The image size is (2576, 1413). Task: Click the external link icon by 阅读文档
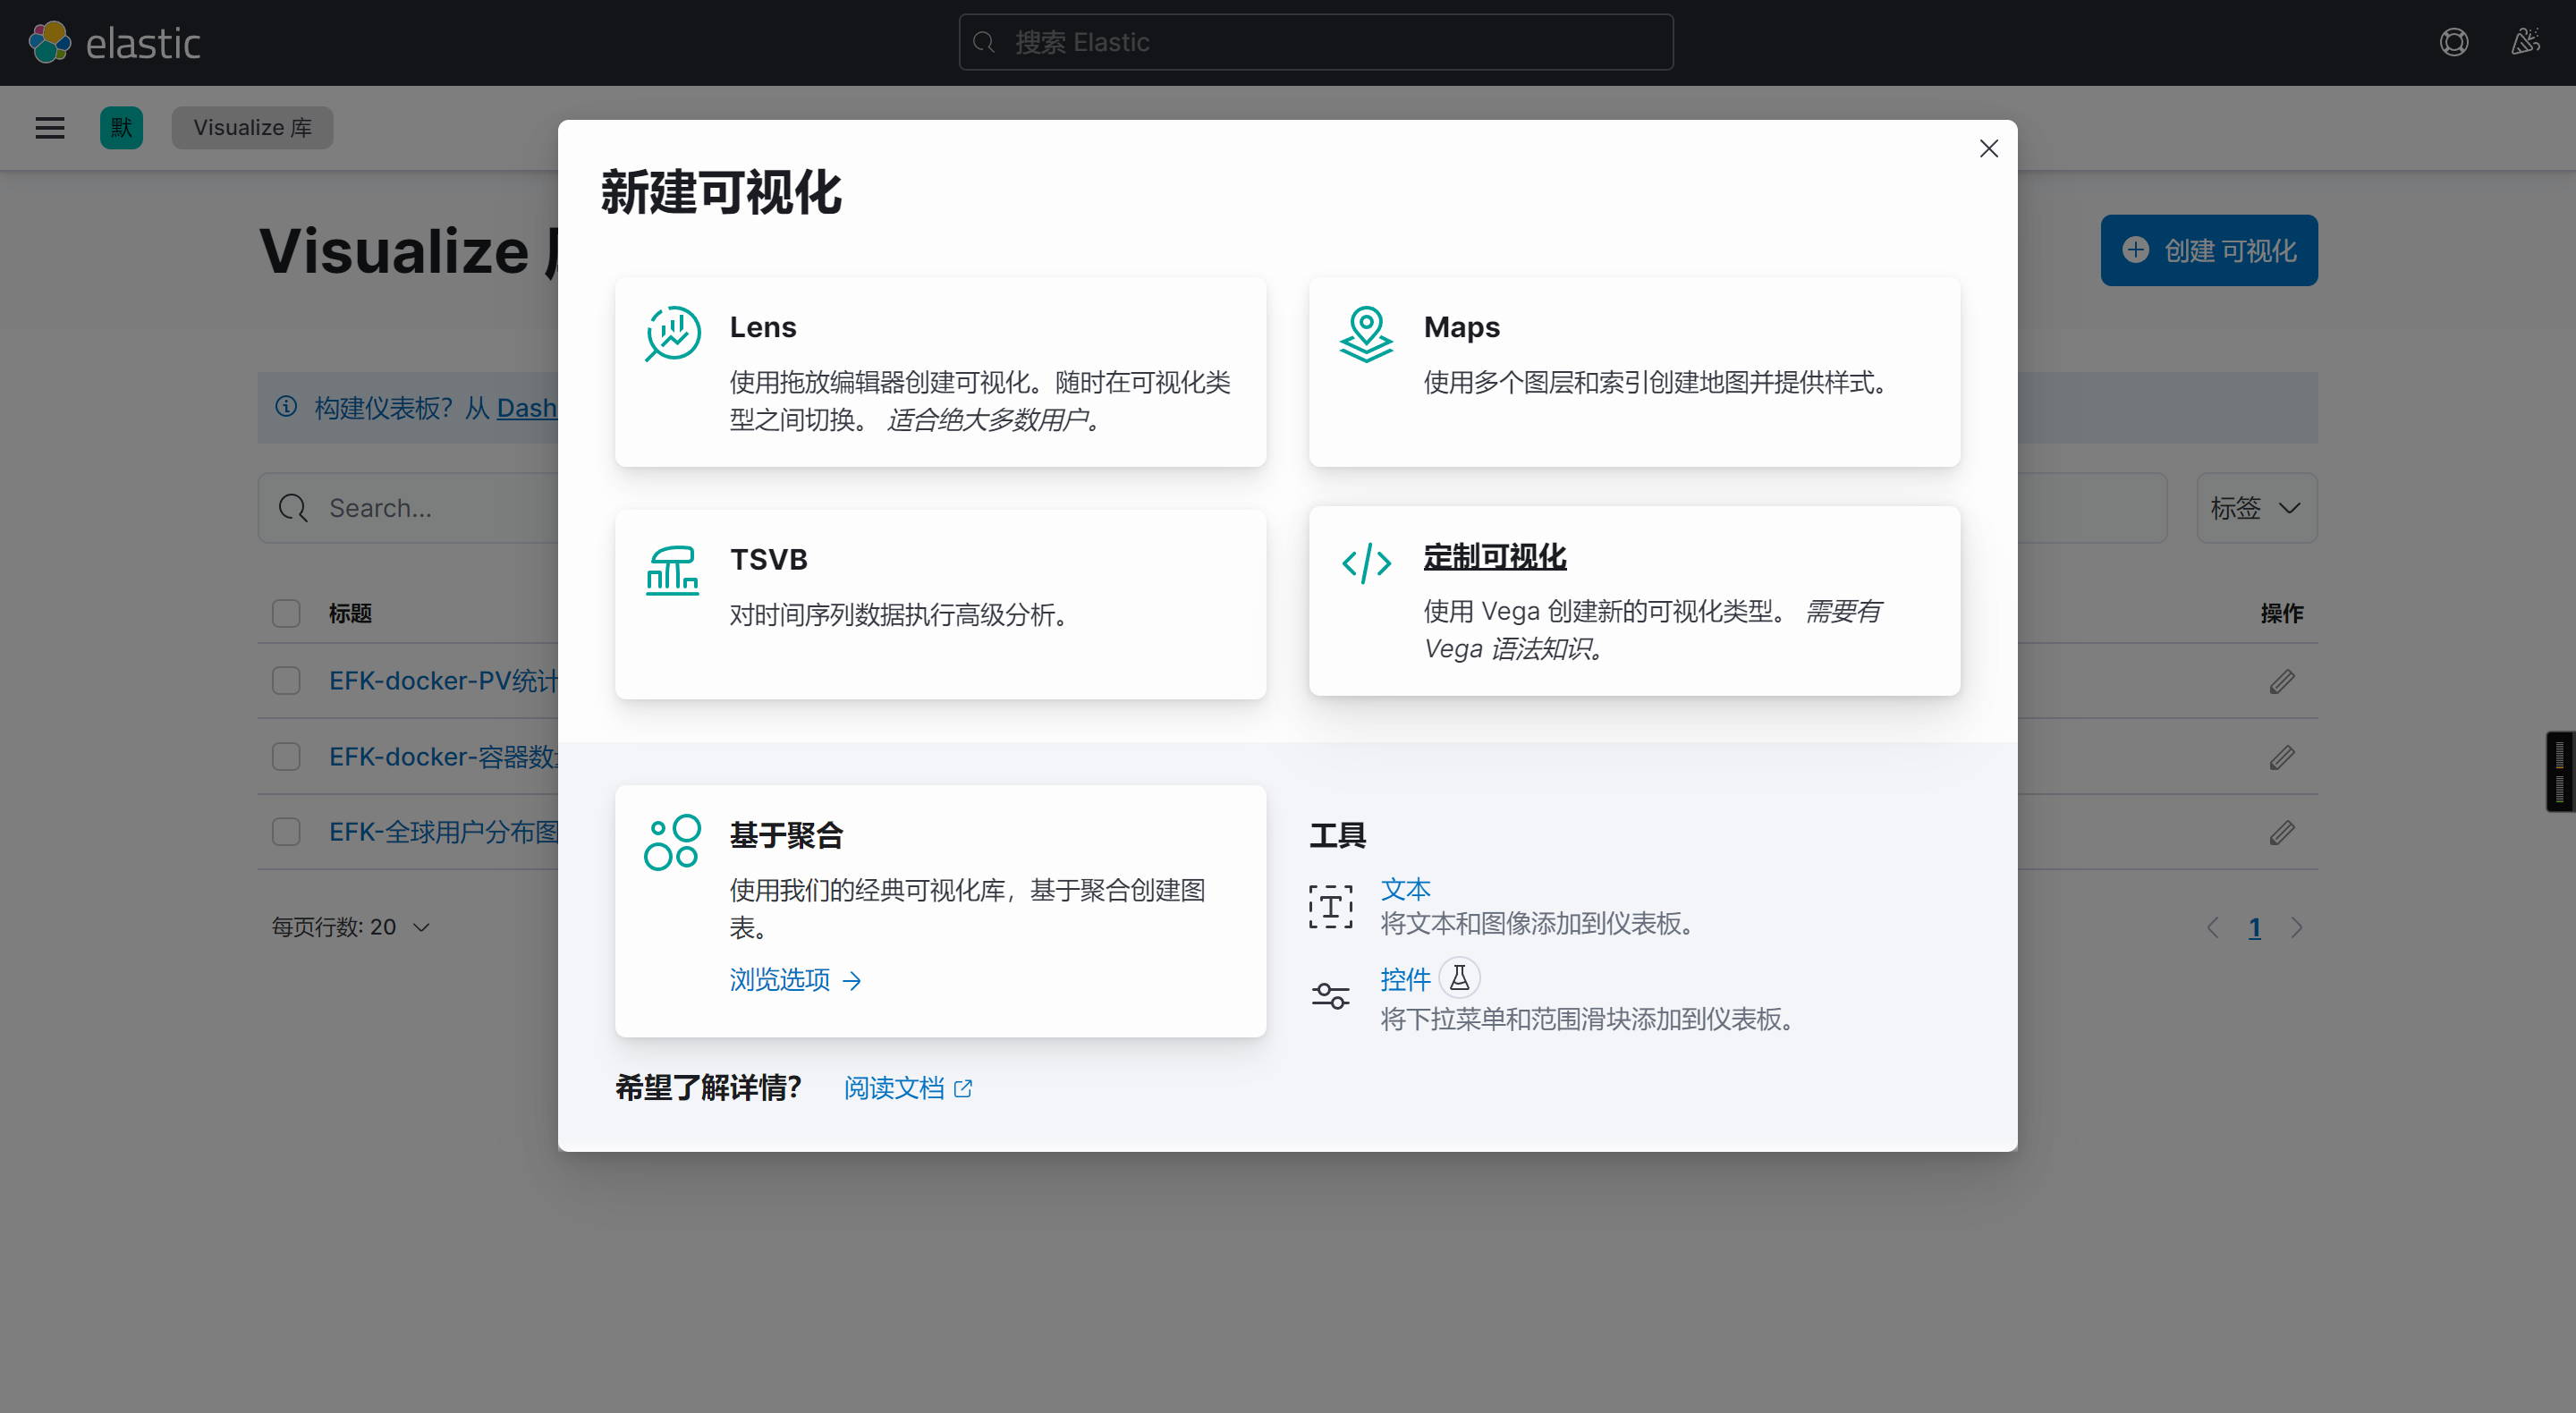[x=963, y=1089]
